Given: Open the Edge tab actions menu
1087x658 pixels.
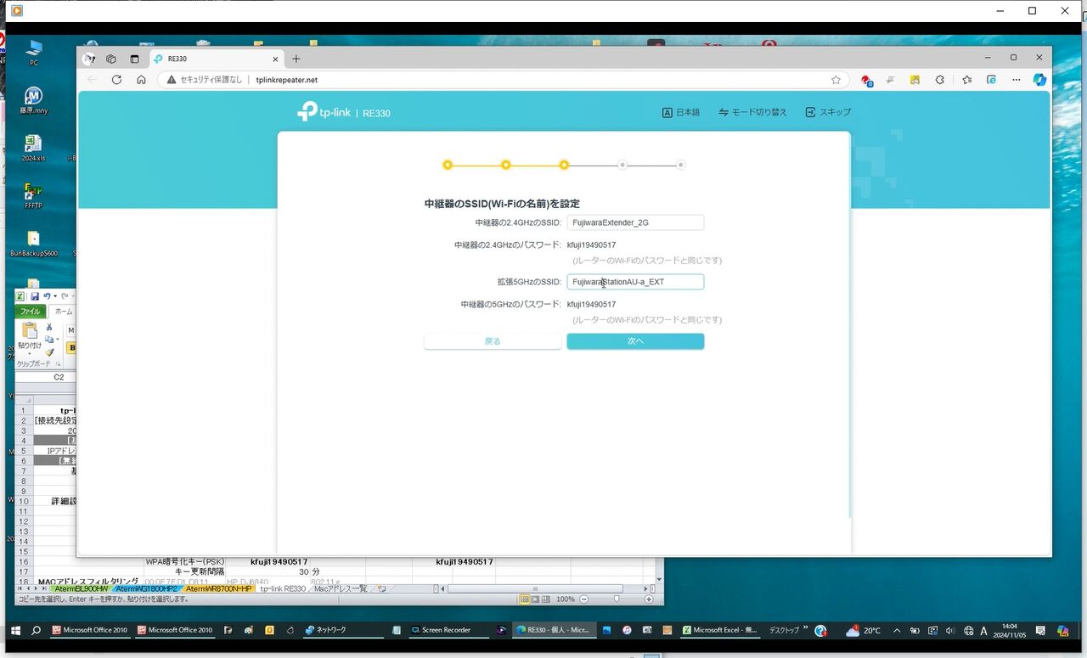Looking at the screenshot, I should (134, 59).
